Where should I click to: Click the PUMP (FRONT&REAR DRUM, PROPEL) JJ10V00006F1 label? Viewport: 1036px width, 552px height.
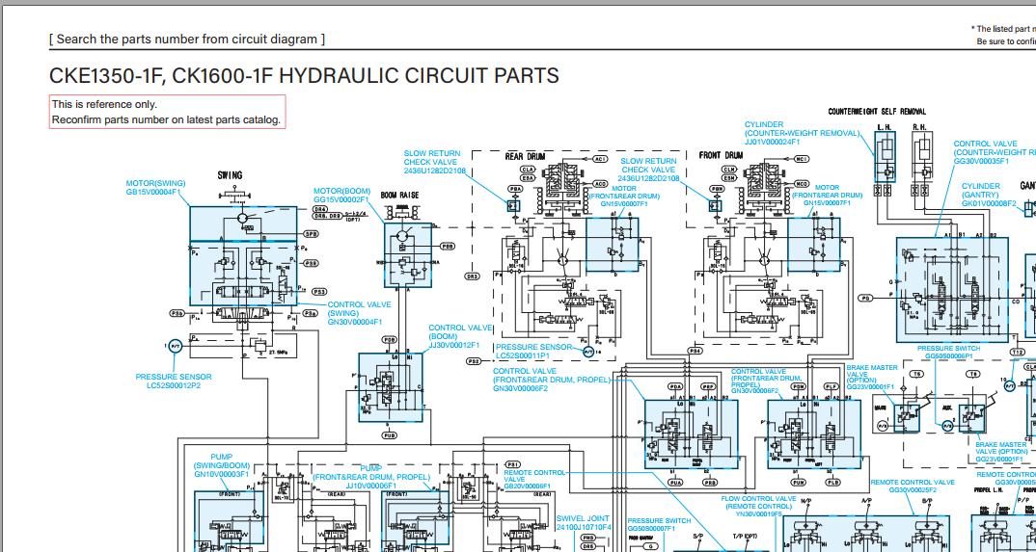371,477
